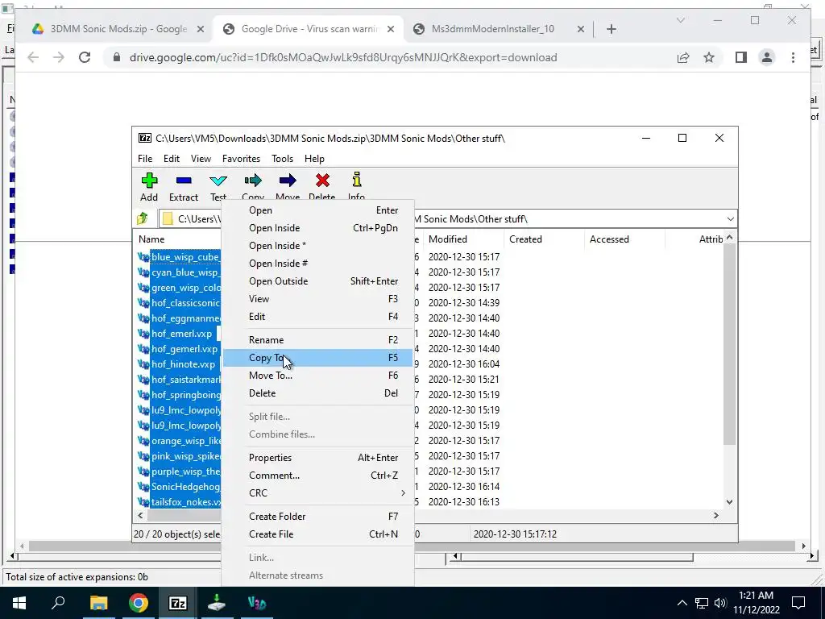The height and width of the screenshot is (619, 825).
Task: Close the Google Drive virus scan tab
Action: [391, 29]
